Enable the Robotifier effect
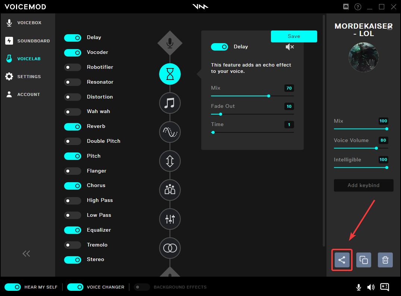 pos(73,67)
